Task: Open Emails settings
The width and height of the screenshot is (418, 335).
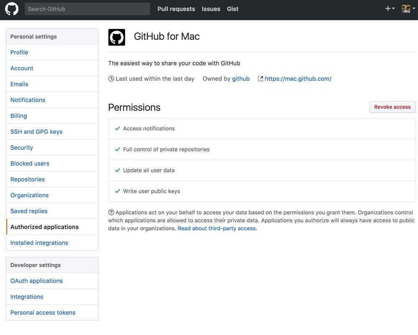Action: pyautogui.click(x=52, y=84)
